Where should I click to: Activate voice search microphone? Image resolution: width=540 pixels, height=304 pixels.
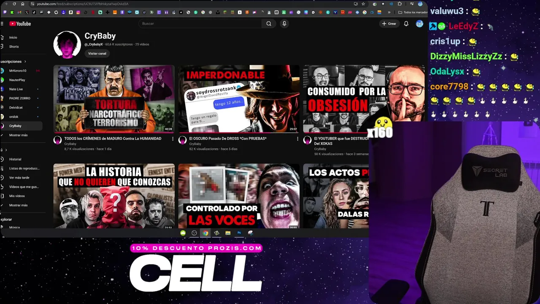coord(284,24)
